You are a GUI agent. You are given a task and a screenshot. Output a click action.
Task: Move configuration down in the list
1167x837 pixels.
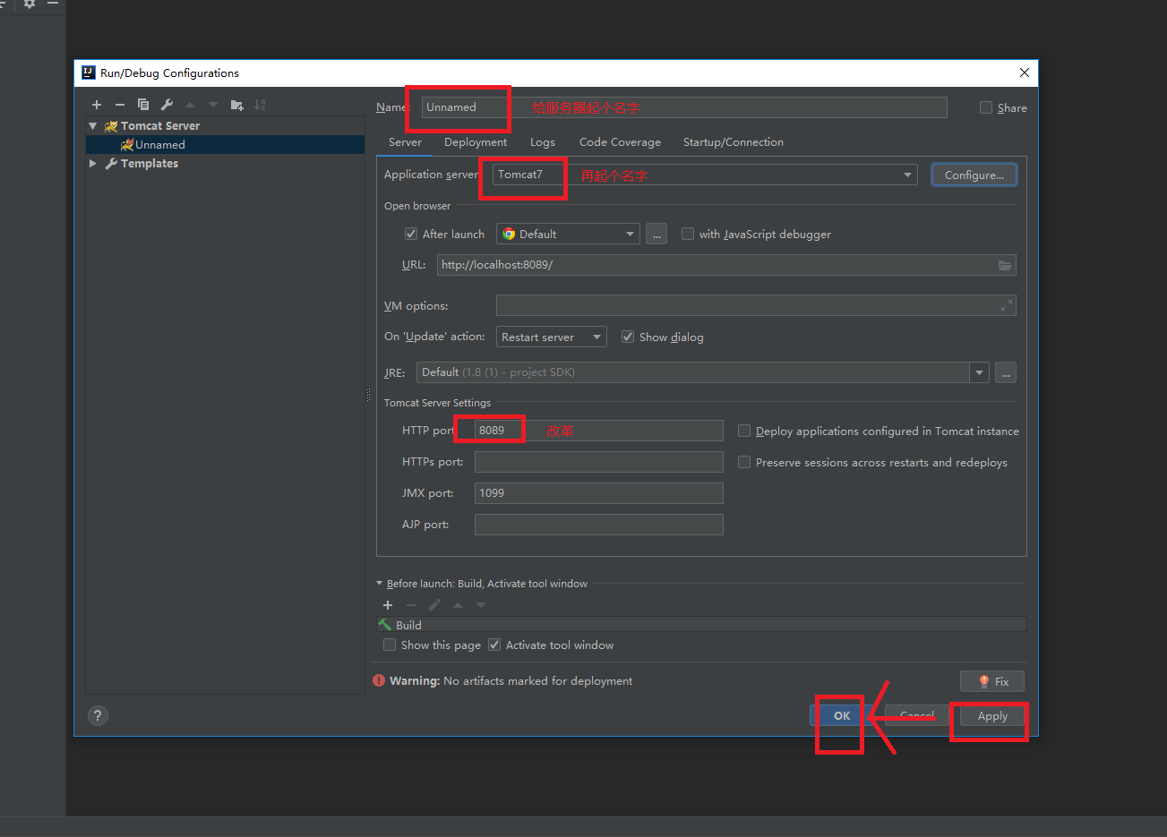(x=213, y=105)
